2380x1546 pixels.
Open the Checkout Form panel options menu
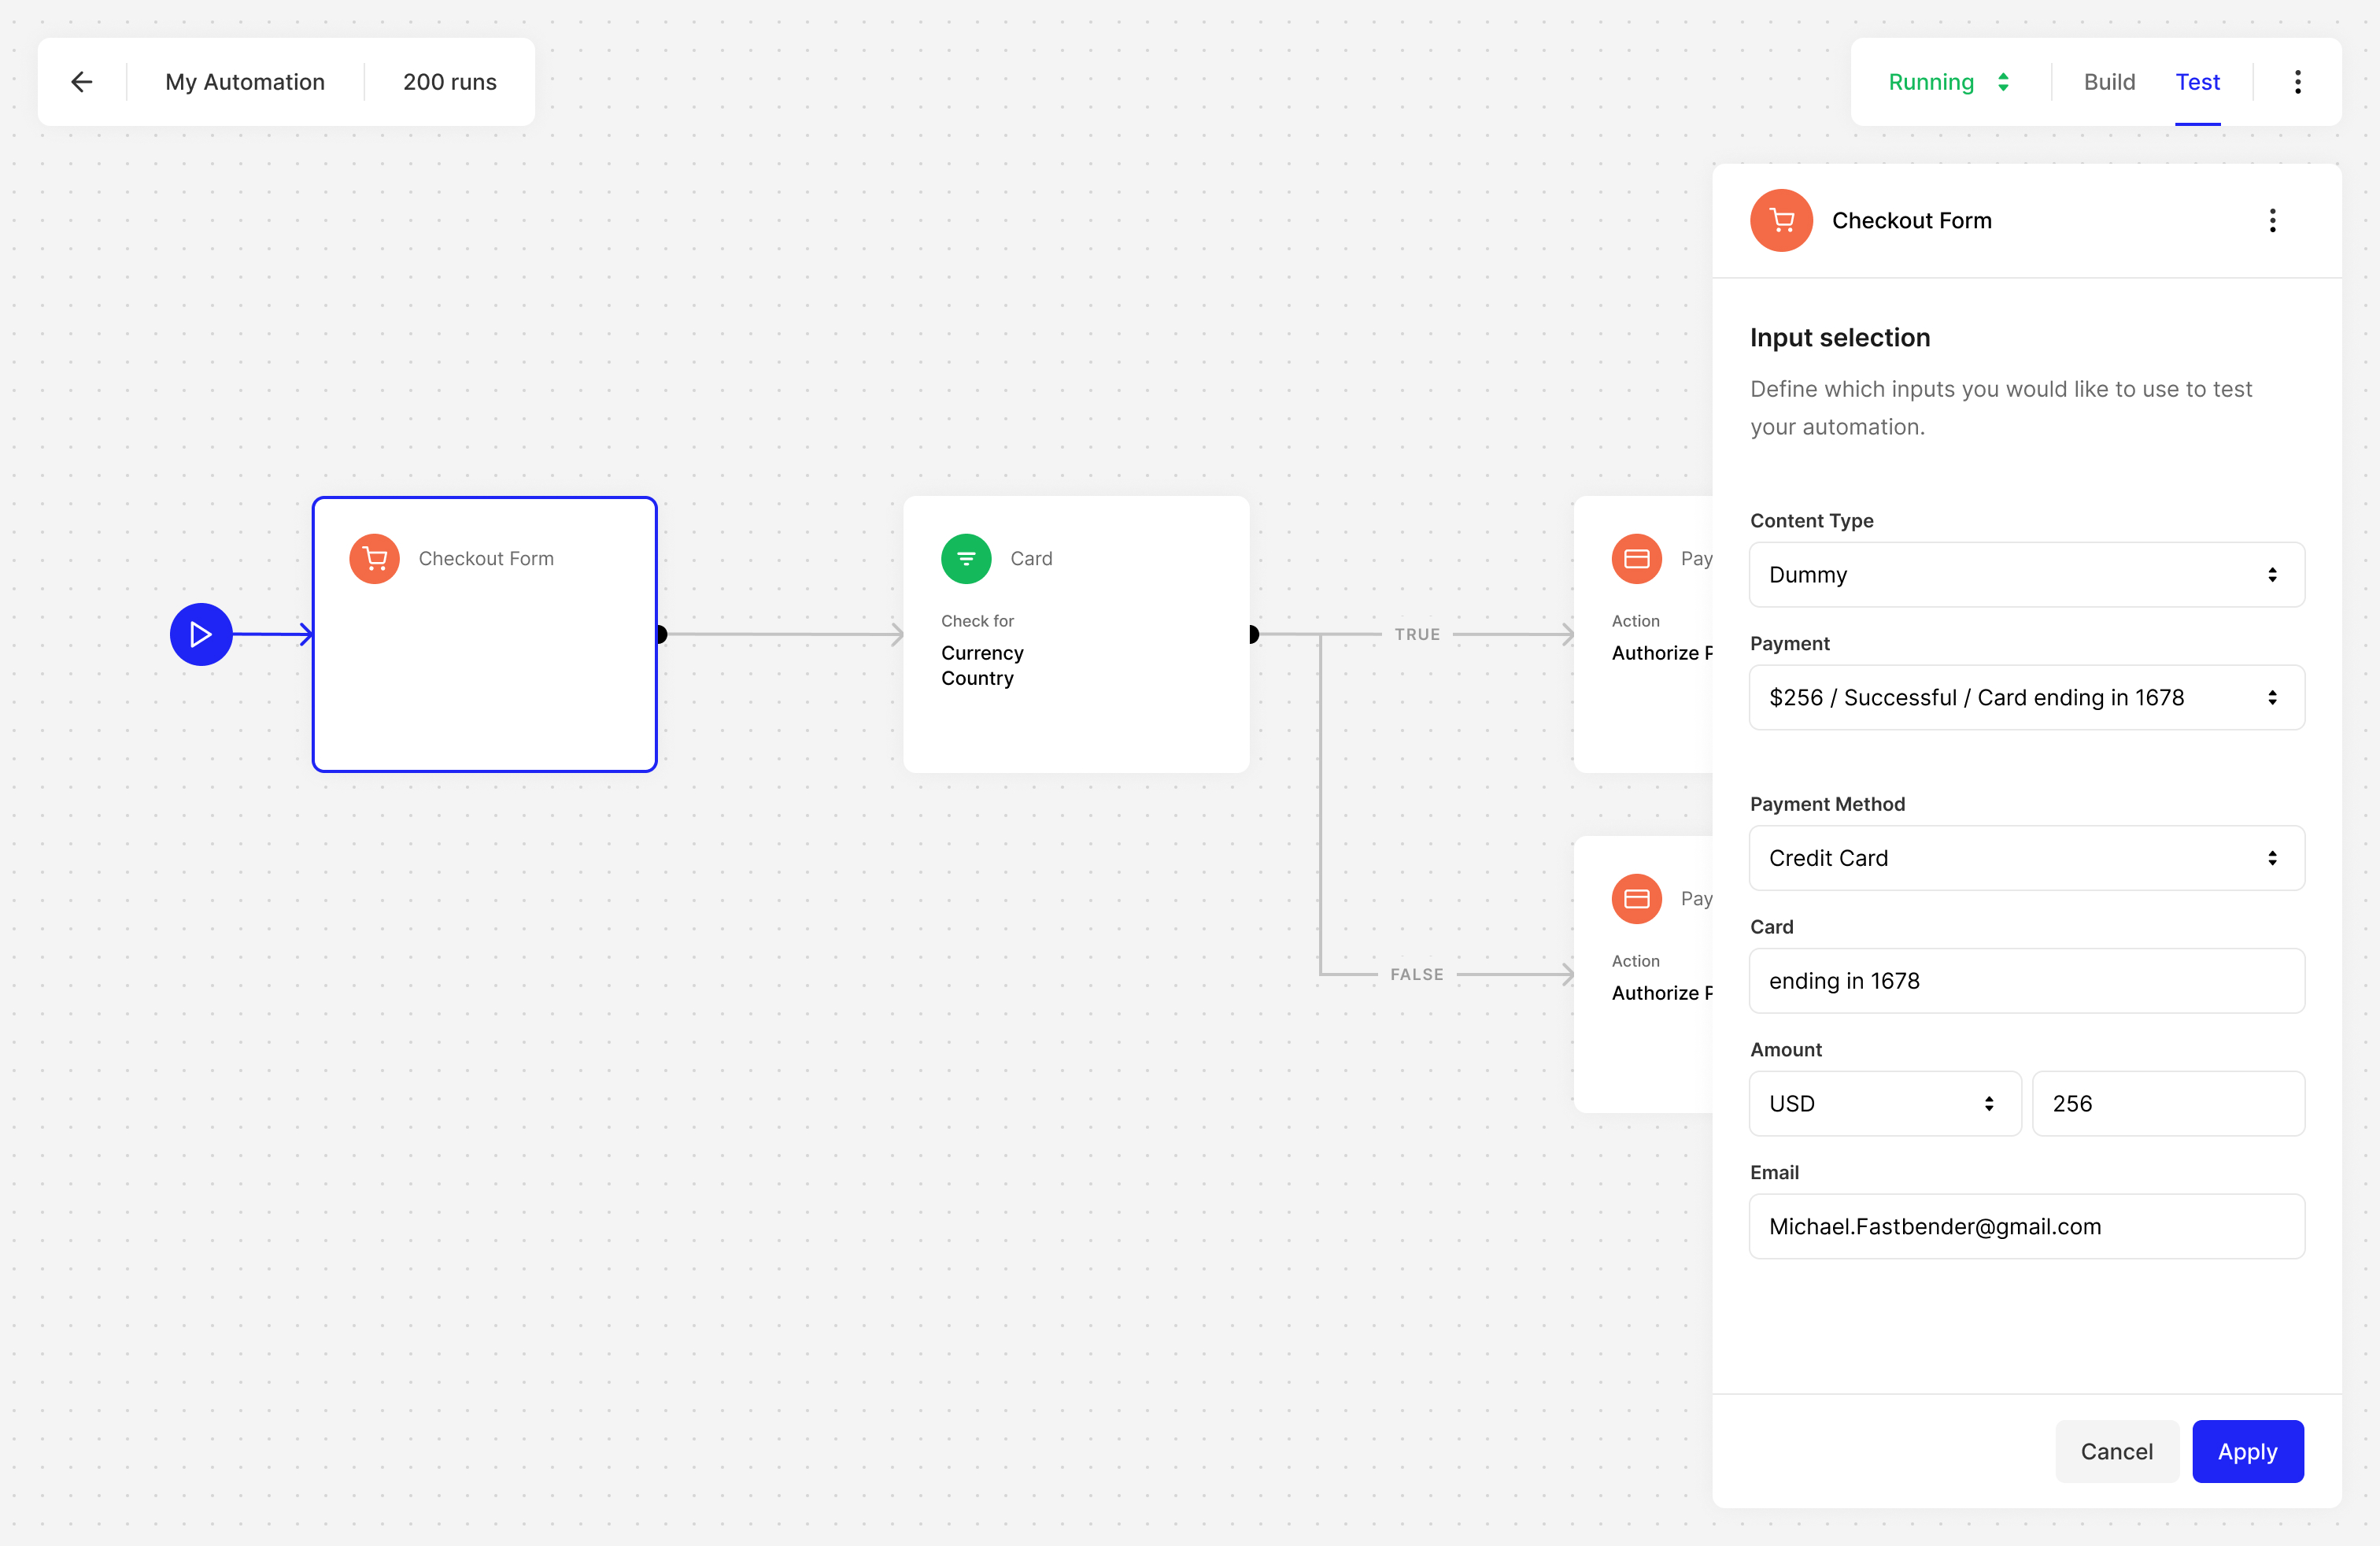pos(2272,220)
